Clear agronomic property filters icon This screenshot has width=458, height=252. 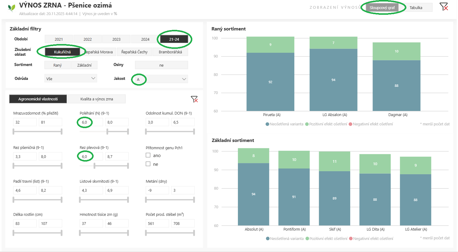pos(194,99)
